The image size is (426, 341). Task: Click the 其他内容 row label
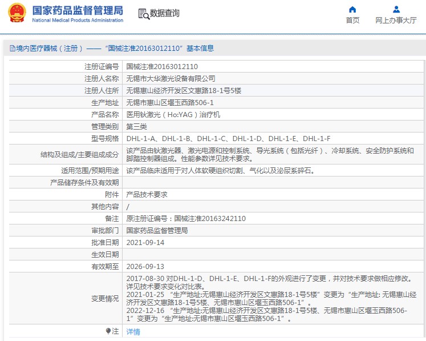pyautogui.click(x=105, y=207)
